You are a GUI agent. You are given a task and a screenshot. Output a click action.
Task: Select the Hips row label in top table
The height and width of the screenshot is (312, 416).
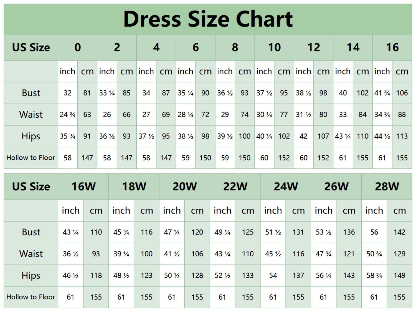click(x=31, y=136)
